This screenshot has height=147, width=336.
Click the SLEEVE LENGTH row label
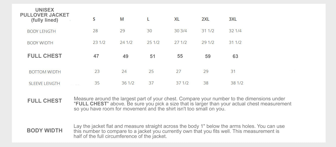(x=44, y=83)
